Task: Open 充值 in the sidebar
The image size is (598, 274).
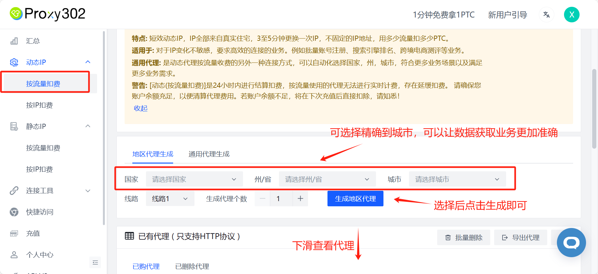Action: click(x=33, y=233)
